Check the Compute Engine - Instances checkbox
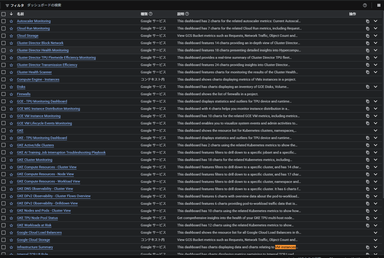Image resolution: width=384 pixels, height=258 pixels. point(3,80)
